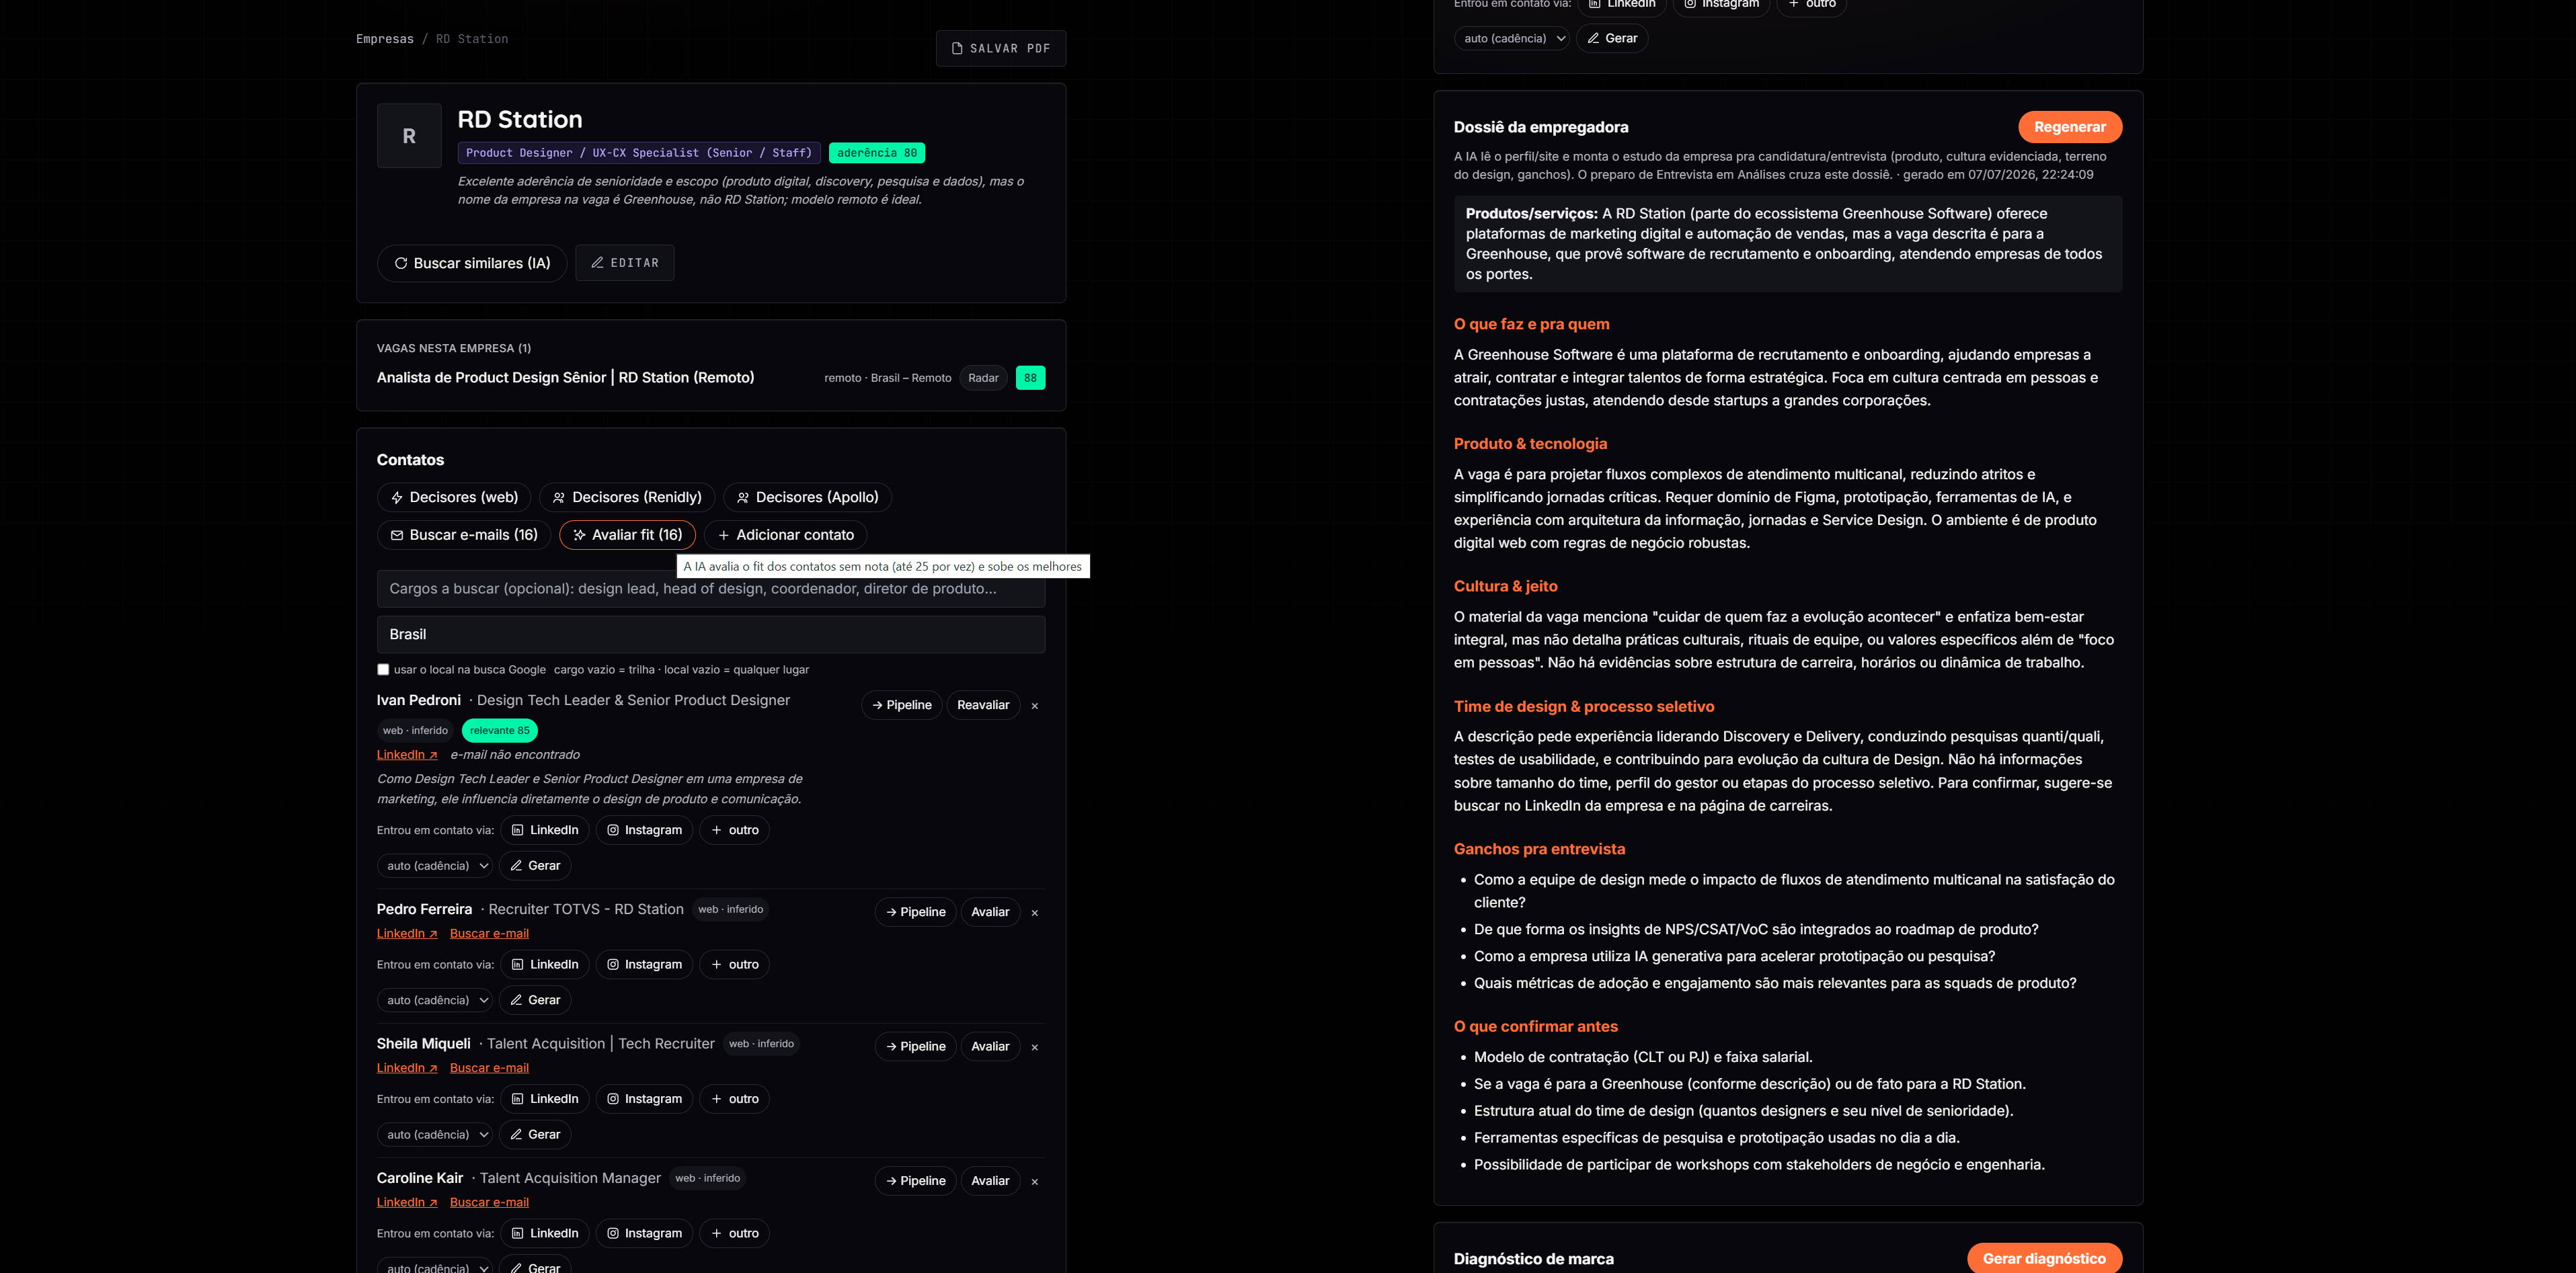Screen dimensions: 2576x1273
Task: Click the RD Station company logo tile
Action: 409,136
